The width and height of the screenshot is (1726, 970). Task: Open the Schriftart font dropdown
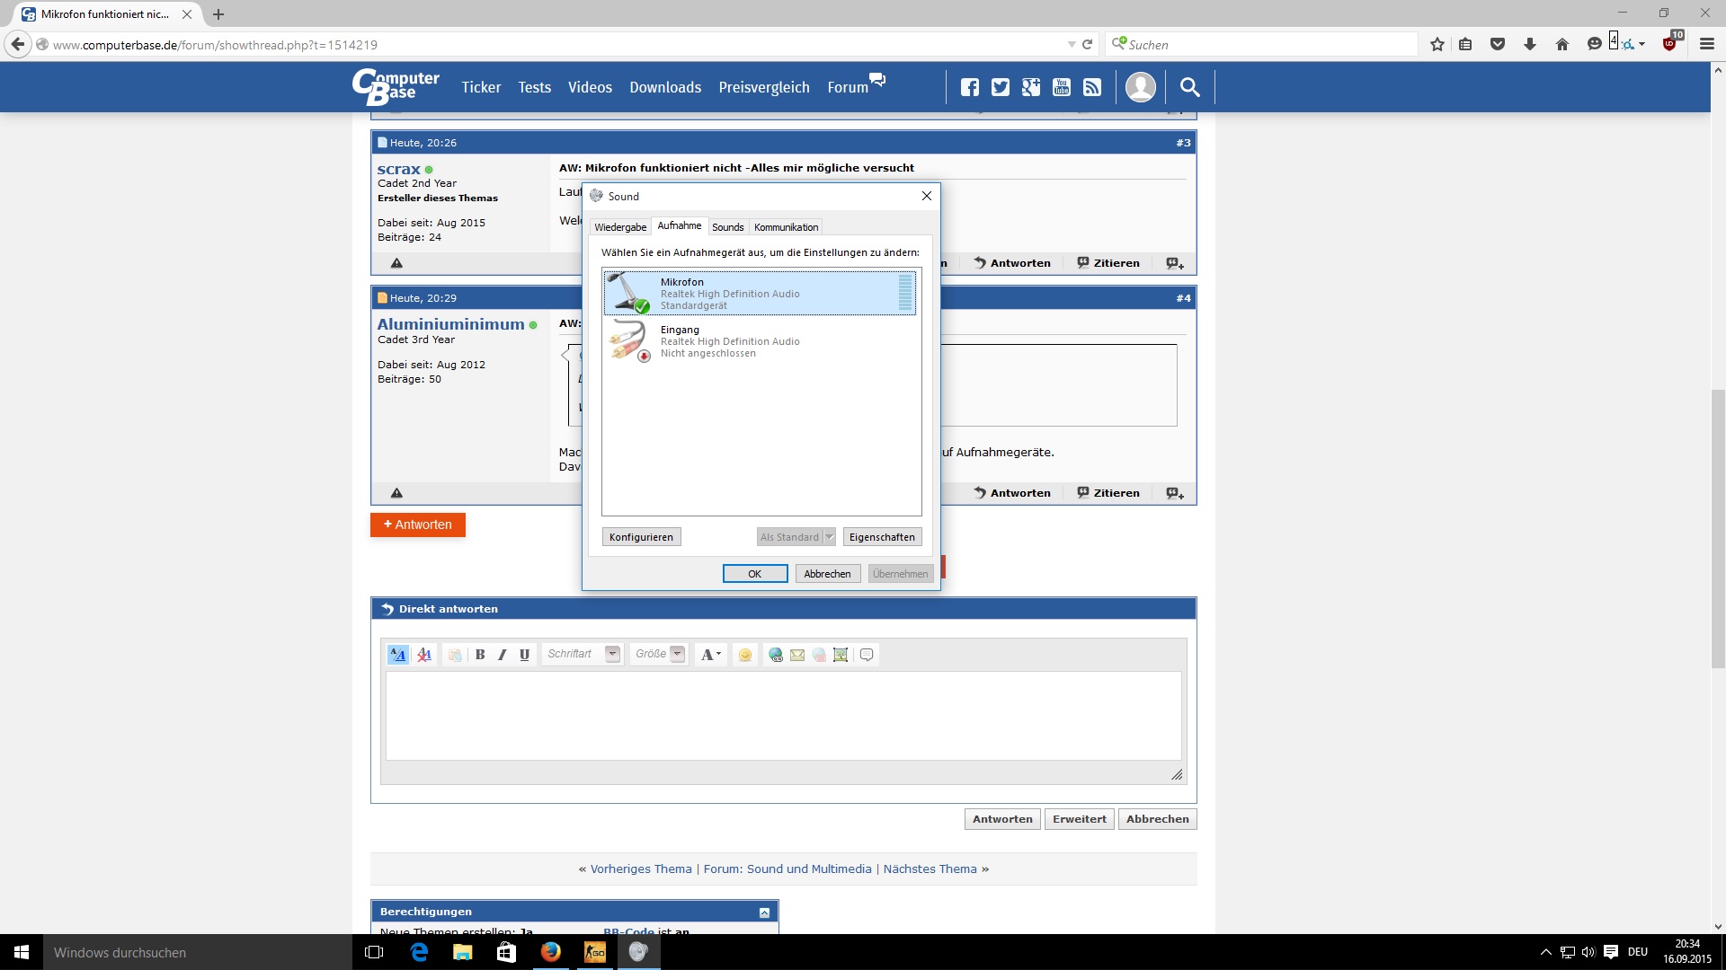(x=612, y=654)
